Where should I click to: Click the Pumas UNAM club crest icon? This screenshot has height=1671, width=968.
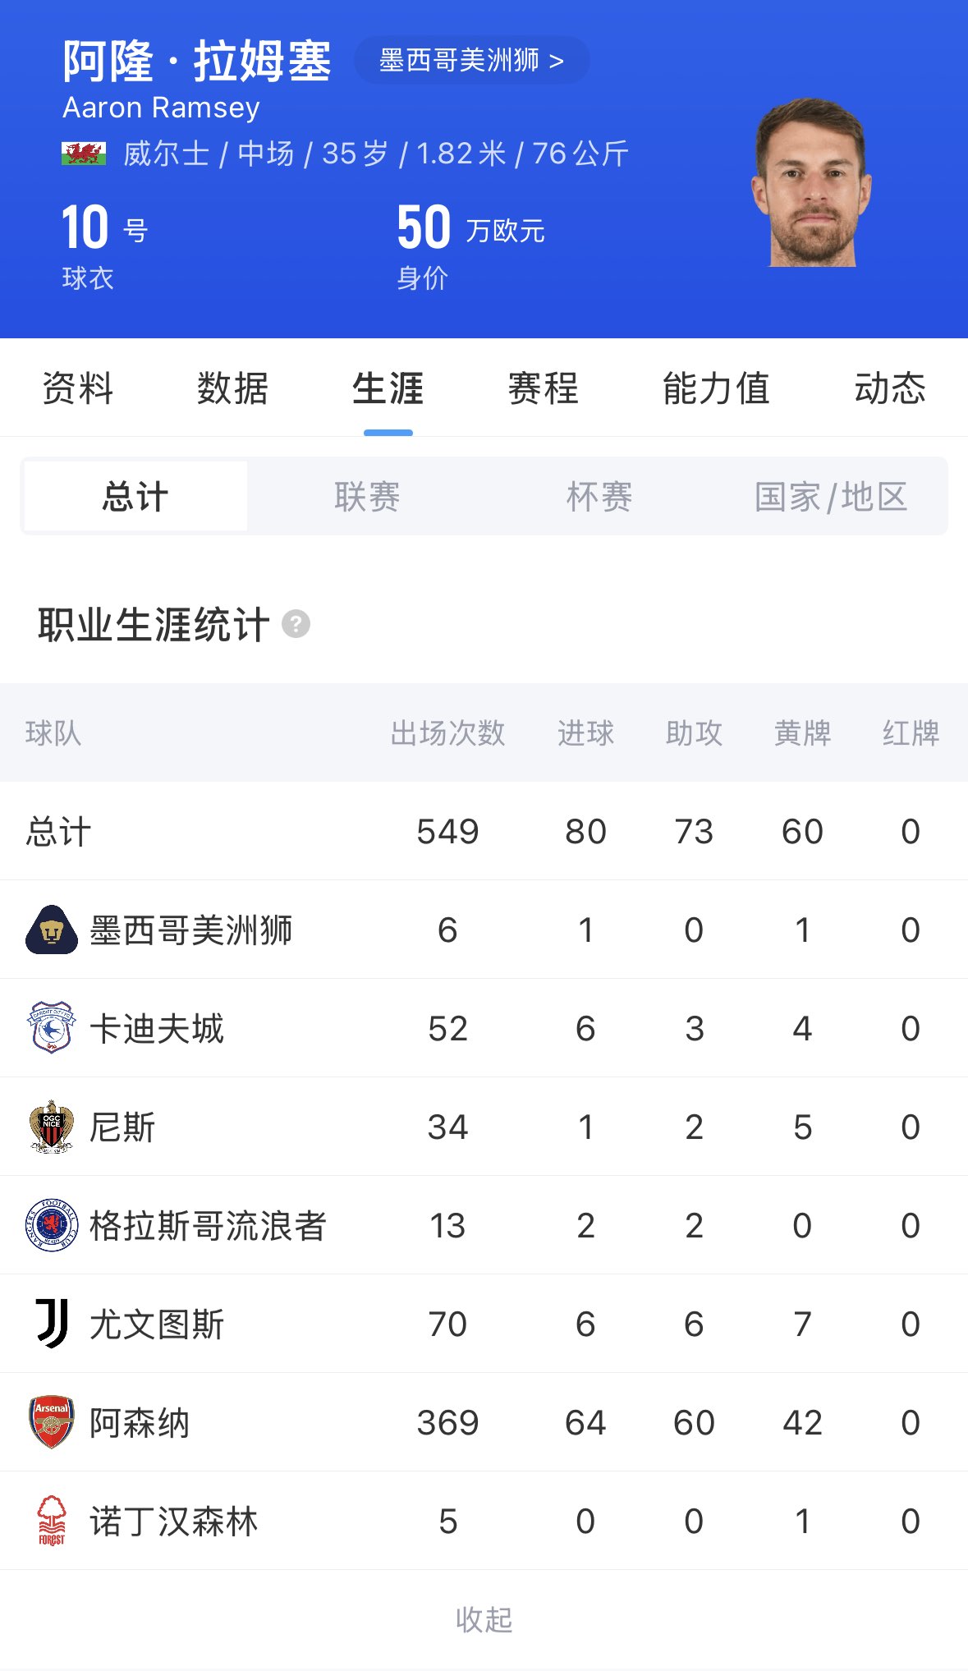pos(52,930)
